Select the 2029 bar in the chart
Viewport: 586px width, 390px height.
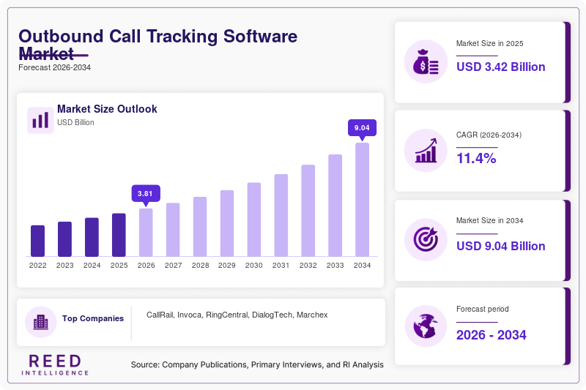pos(227,223)
